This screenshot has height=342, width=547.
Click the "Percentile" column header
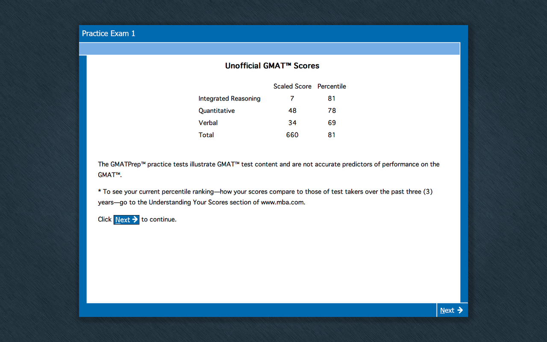click(332, 86)
